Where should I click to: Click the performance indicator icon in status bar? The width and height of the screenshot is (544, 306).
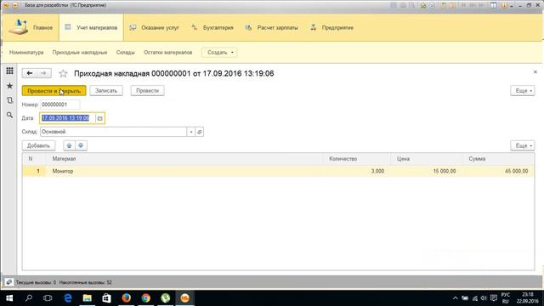click(9, 282)
